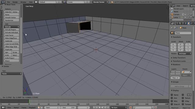Click the Plane object name field
Image resolution: width=195 pixels, height=109 pixels.
click(183, 33)
